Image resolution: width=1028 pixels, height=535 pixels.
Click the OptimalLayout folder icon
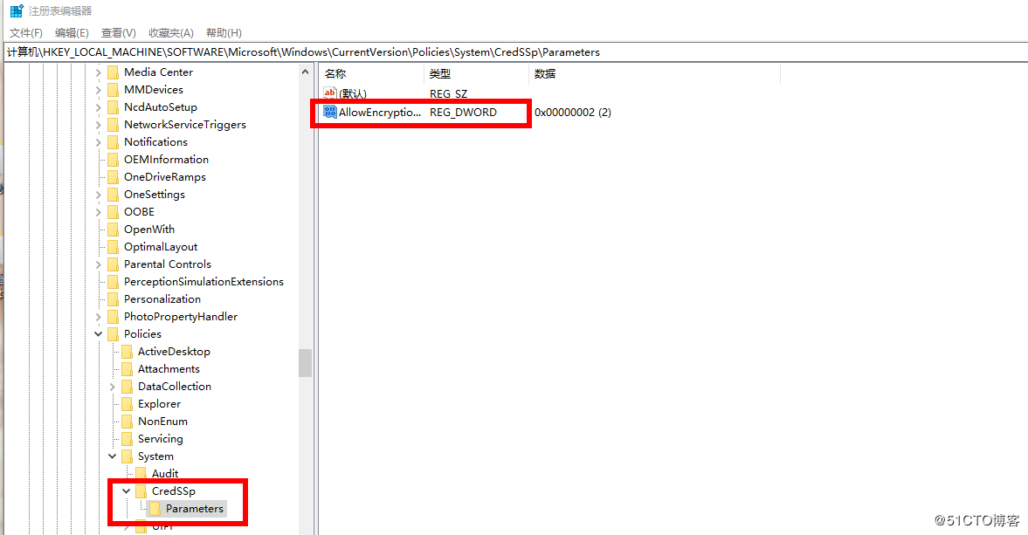coord(113,247)
